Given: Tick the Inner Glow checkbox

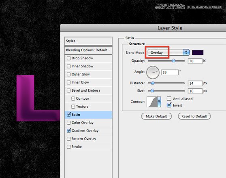Looking at the screenshot, I should tap(68, 82).
